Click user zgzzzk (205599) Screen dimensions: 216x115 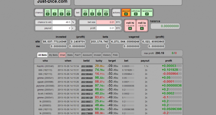[x=45, y=82]
